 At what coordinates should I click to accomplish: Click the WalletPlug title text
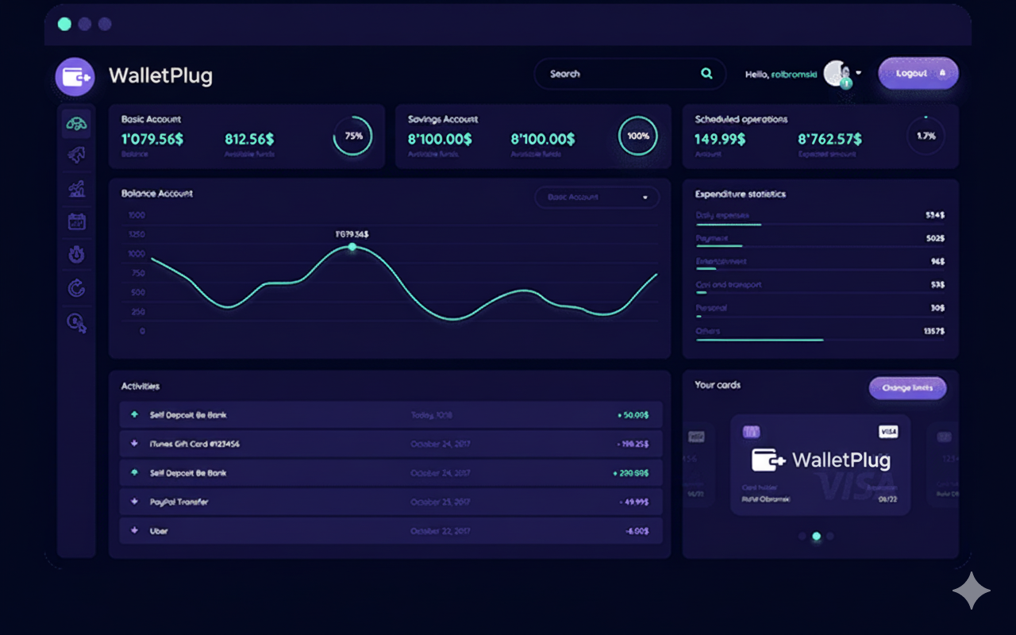pyautogui.click(x=160, y=76)
